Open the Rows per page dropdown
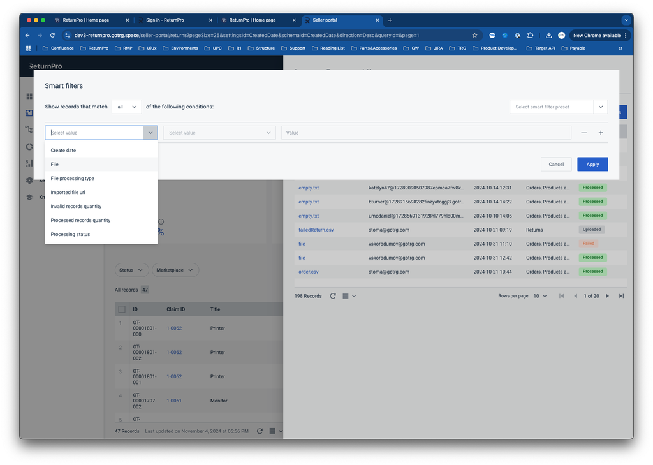 click(x=540, y=296)
